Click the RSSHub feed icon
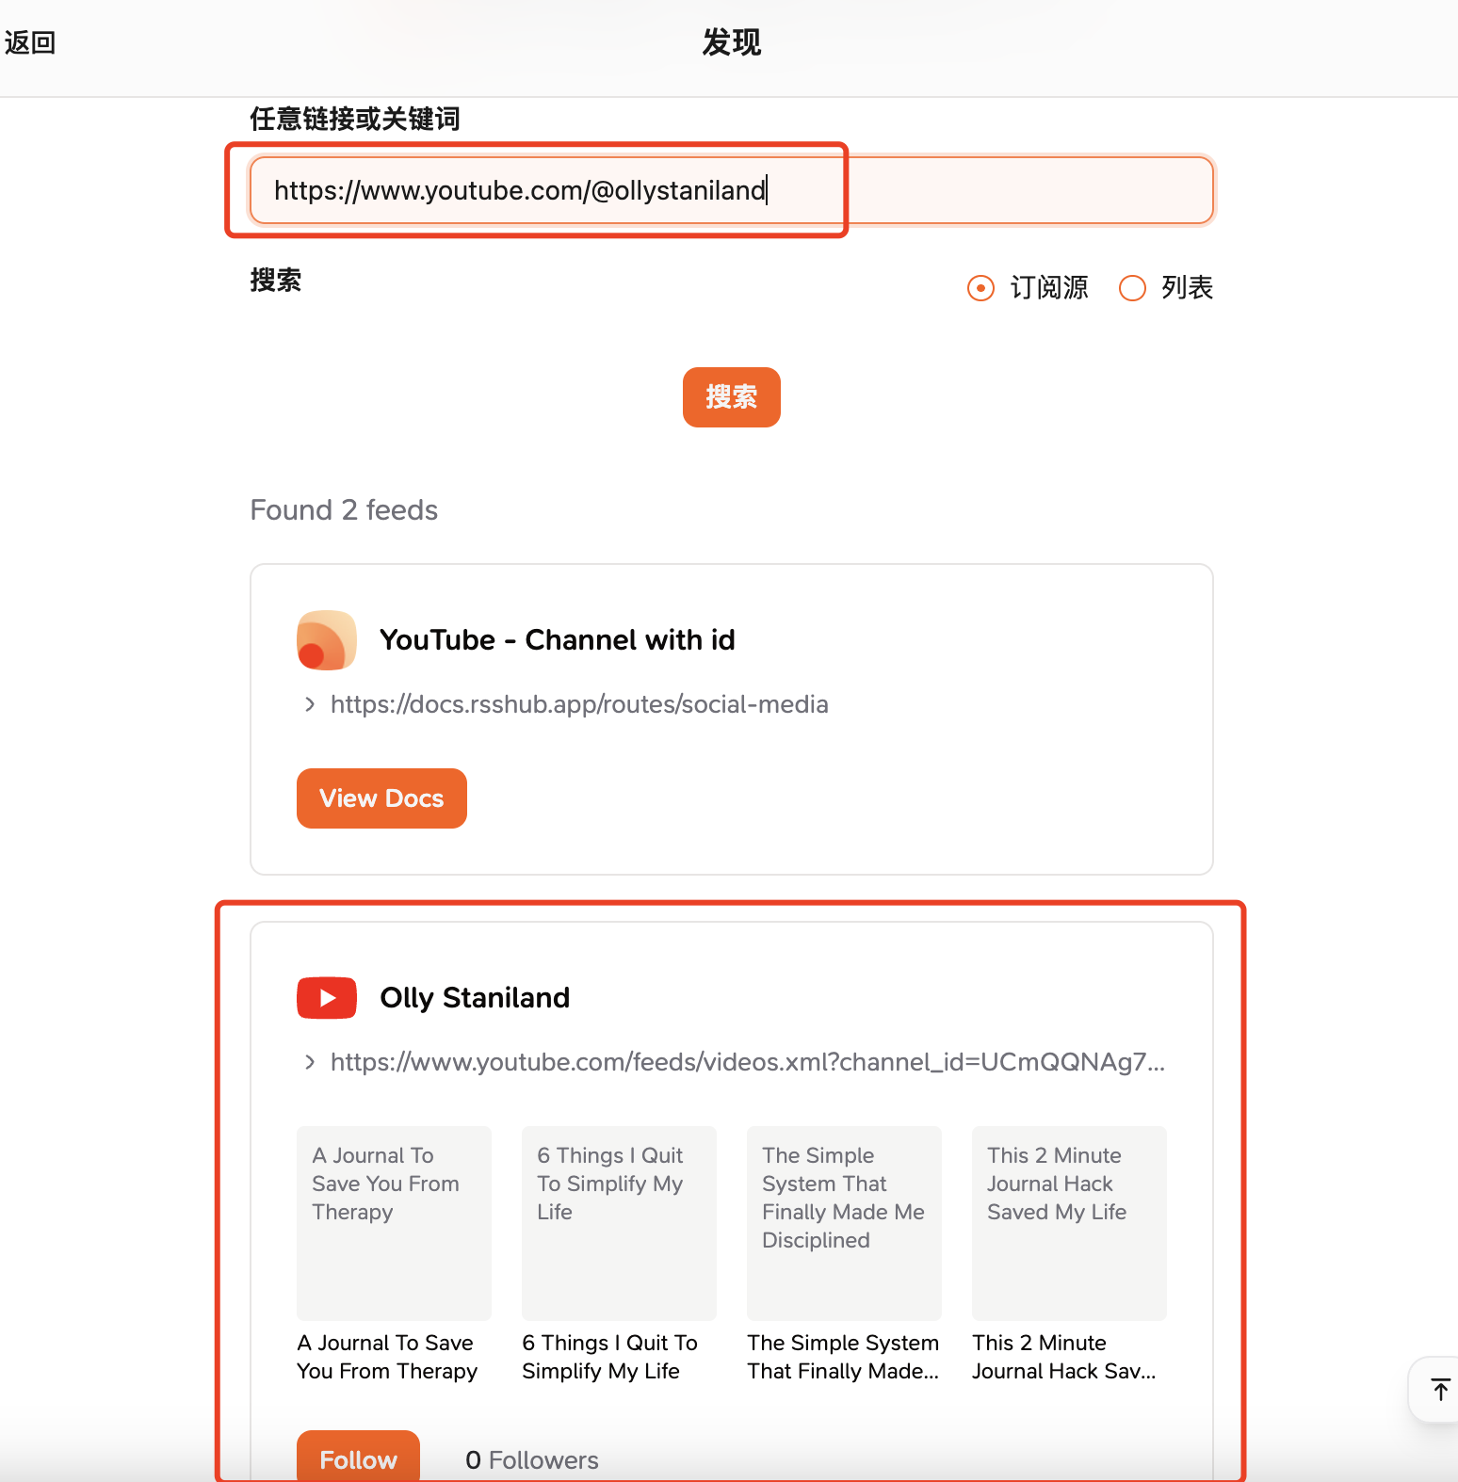1458x1482 pixels. click(327, 640)
